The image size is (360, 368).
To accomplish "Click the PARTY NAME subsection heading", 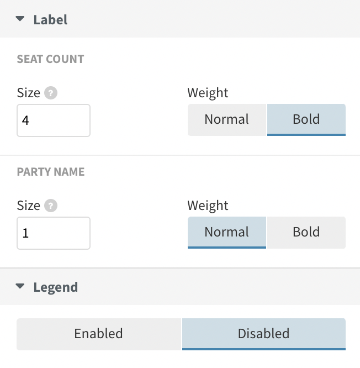I will (51, 171).
